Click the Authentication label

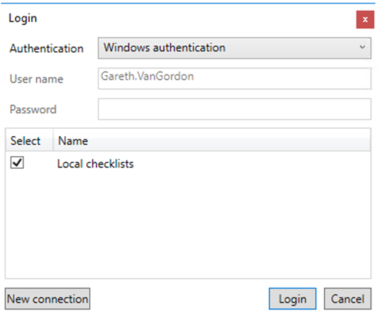(46, 48)
